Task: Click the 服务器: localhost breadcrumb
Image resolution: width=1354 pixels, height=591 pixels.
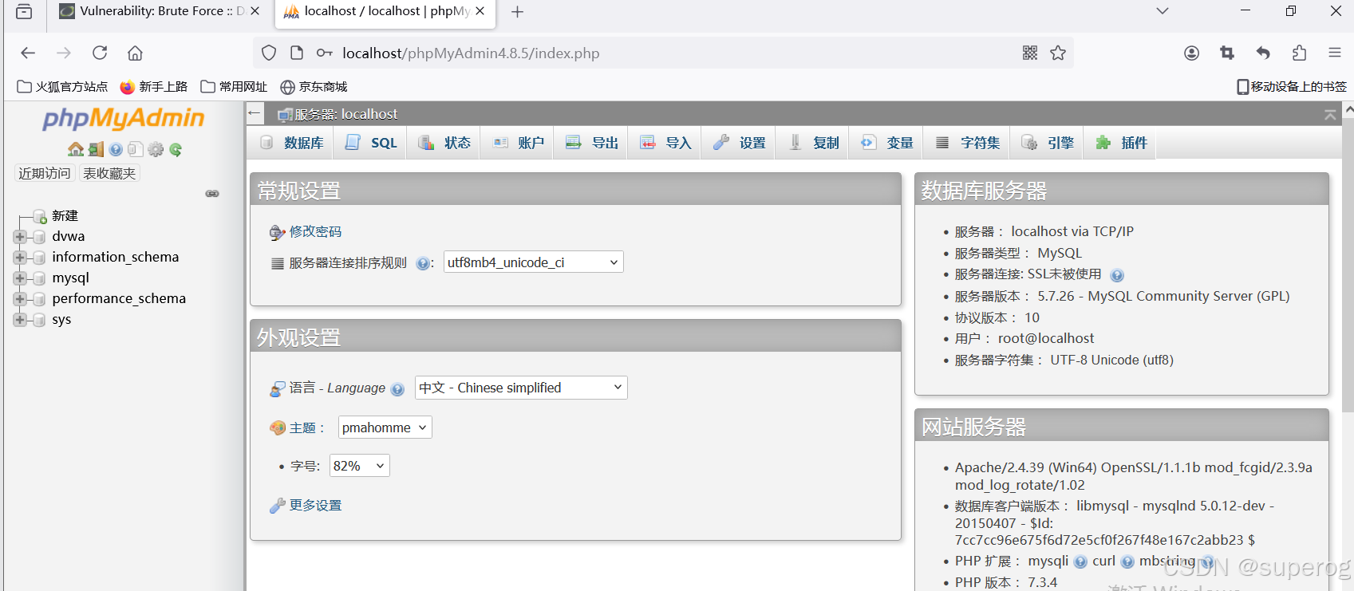Action: coord(345,114)
